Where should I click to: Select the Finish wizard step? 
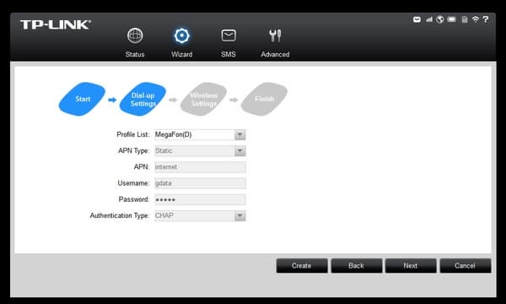(264, 99)
